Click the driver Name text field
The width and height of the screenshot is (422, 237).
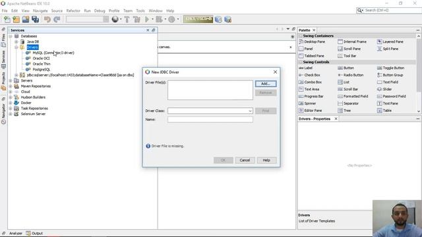[210, 119]
